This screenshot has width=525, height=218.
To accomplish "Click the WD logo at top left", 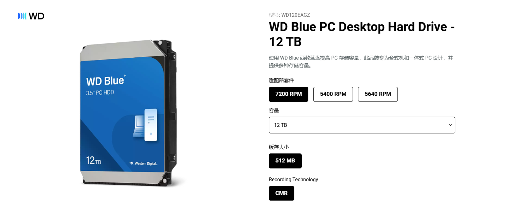I will 31,16.
